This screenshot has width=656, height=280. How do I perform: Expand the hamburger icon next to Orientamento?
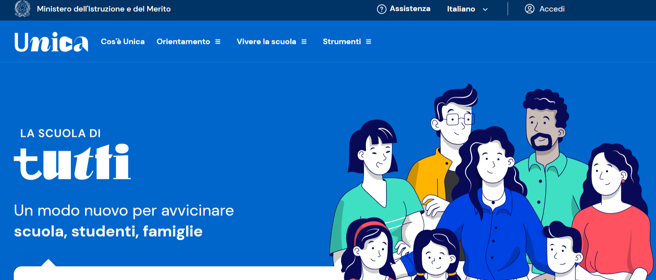(x=218, y=42)
